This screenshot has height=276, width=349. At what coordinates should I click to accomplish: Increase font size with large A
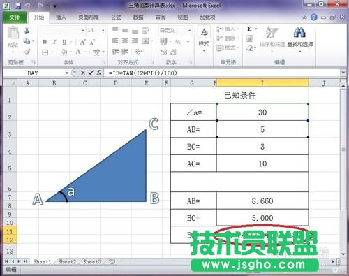tap(82, 42)
